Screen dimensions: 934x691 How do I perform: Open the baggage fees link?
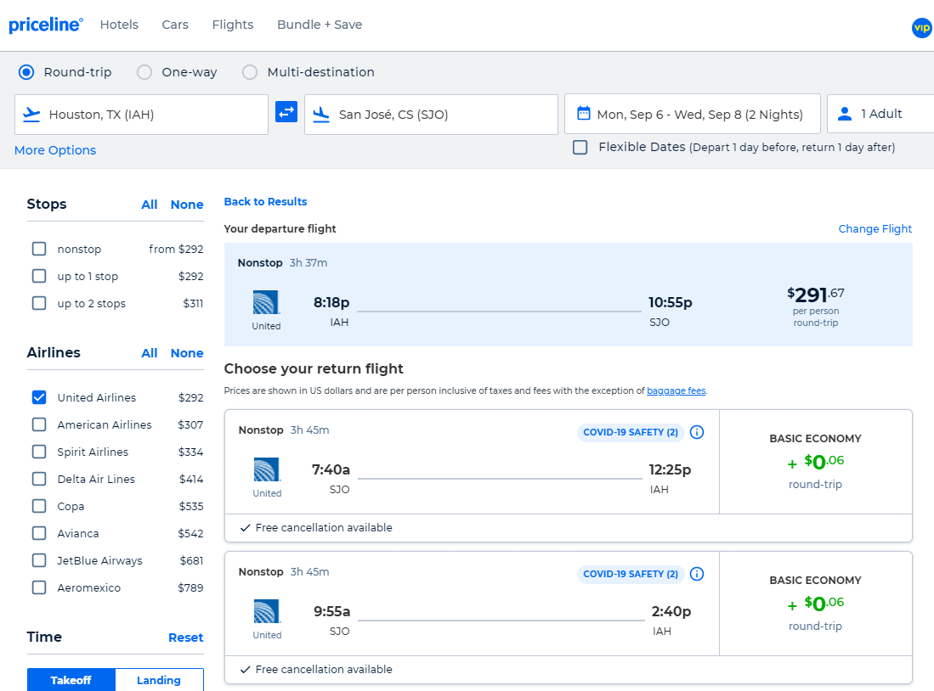(x=676, y=390)
